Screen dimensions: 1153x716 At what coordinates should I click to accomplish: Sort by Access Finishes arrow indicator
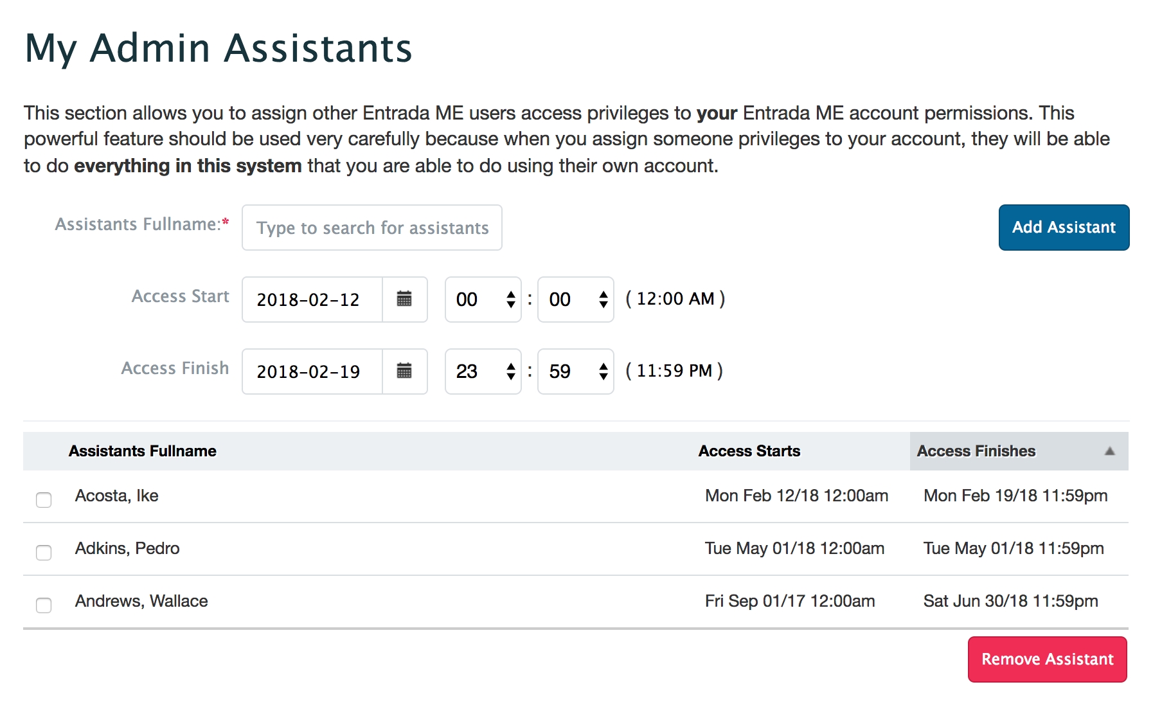pos(1109,451)
